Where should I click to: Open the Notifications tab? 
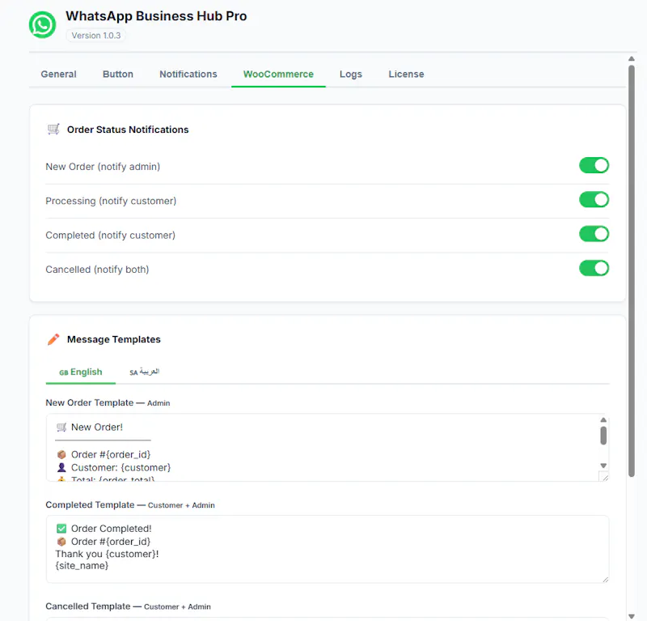tap(188, 74)
